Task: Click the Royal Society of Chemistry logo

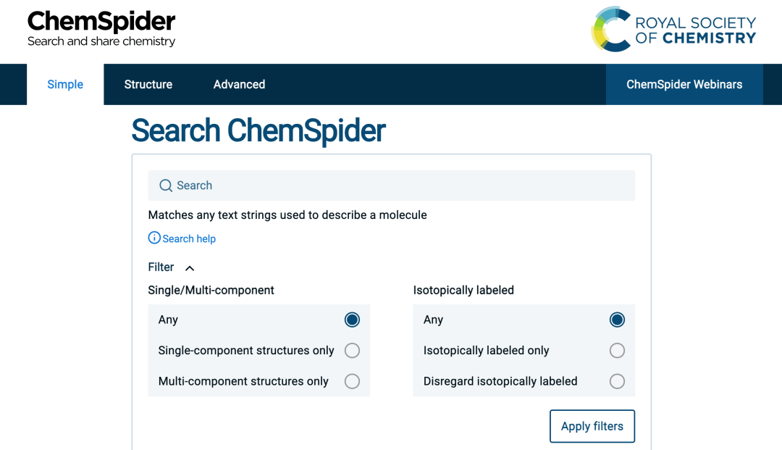Action: [673, 30]
